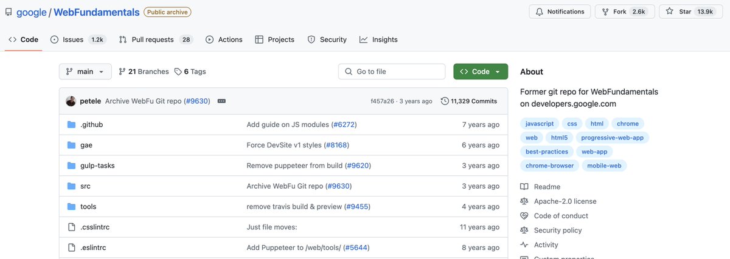The image size is (730, 259).
Task: Click the Notifications button
Action: coord(560,12)
